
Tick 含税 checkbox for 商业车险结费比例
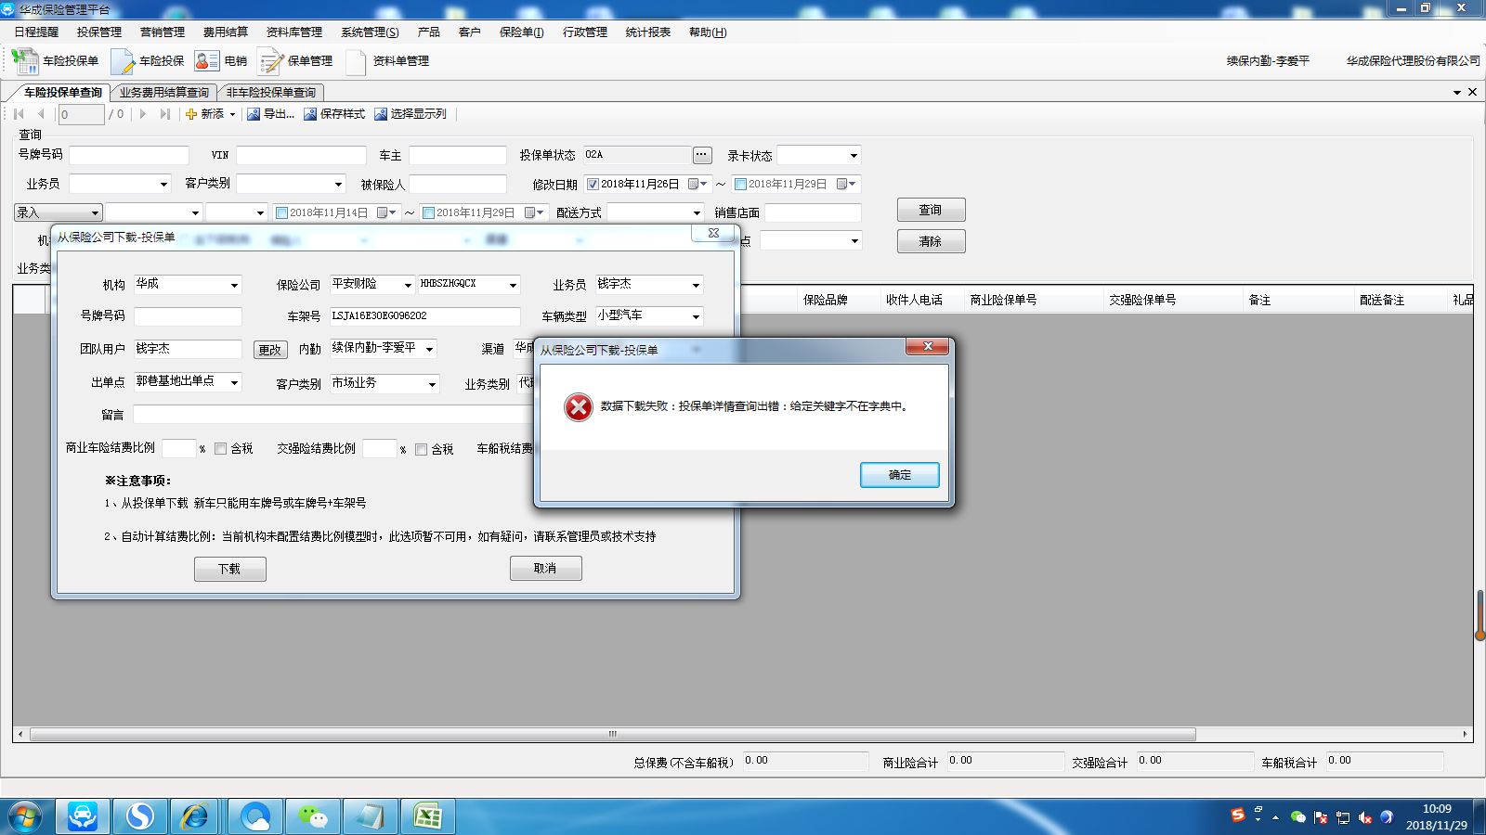[x=220, y=449]
